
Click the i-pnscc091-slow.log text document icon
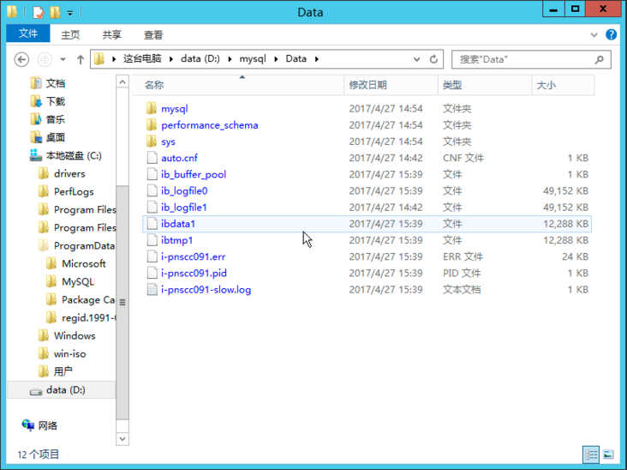[x=152, y=289]
